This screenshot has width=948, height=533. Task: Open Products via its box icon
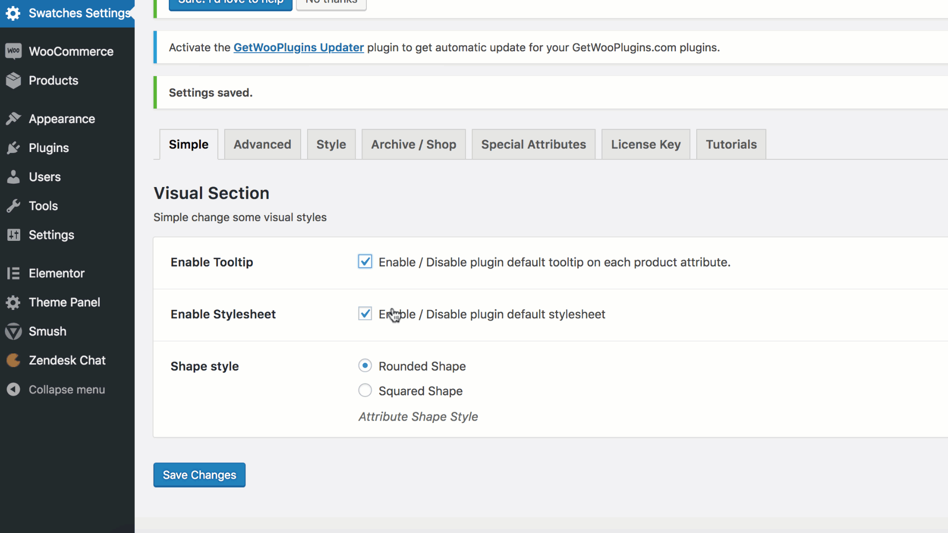click(13, 80)
